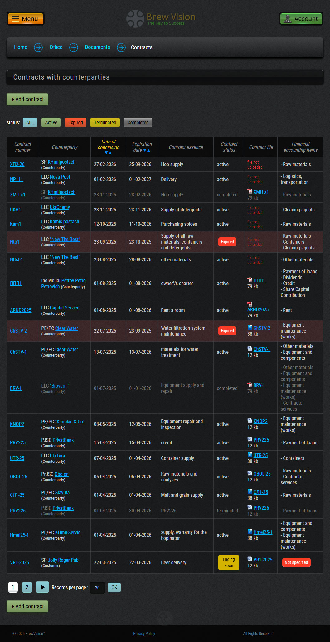Sort Expiration date ascending with up arrow
Image resolution: width=330 pixels, height=642 pixels.
tap(149, 151)
